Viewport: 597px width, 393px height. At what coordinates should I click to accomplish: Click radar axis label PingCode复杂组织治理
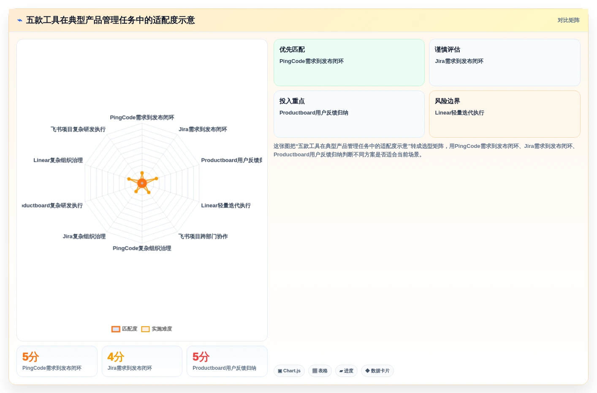tap(142, 248)
